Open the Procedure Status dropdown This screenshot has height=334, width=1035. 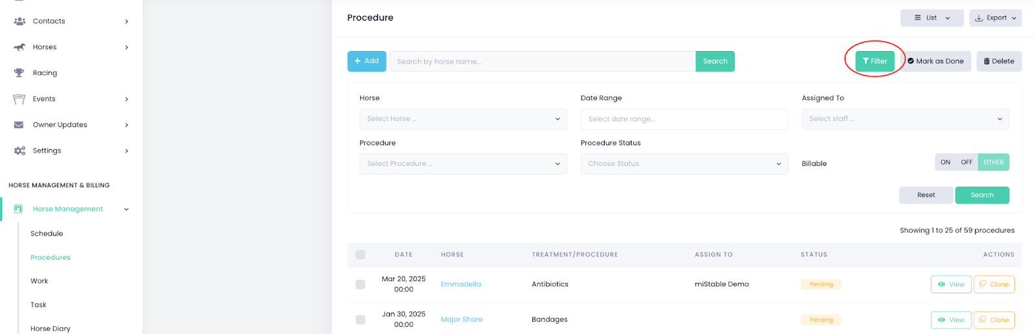click(684, 163)
